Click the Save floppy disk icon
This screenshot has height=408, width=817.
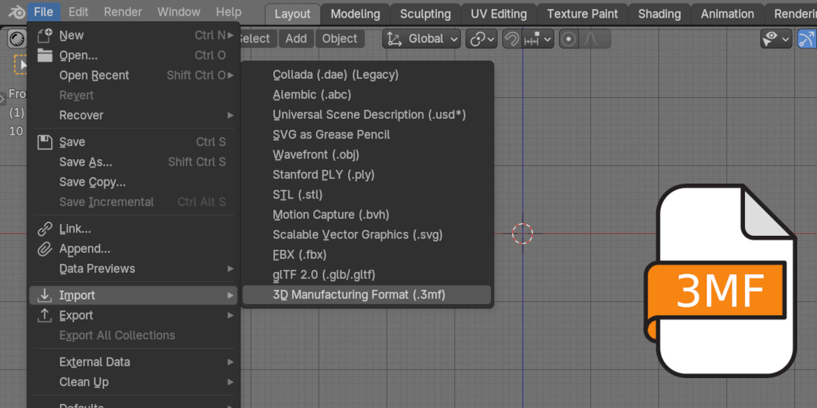[x=45, y=142]
